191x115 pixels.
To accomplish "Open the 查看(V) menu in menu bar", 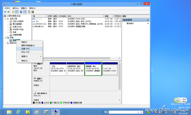I will [x=24, y=8].
